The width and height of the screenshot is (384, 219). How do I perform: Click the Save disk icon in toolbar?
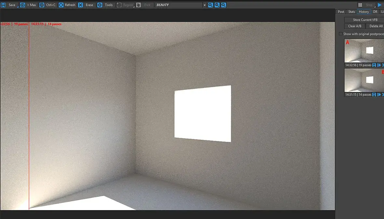(x=3, y=5)
